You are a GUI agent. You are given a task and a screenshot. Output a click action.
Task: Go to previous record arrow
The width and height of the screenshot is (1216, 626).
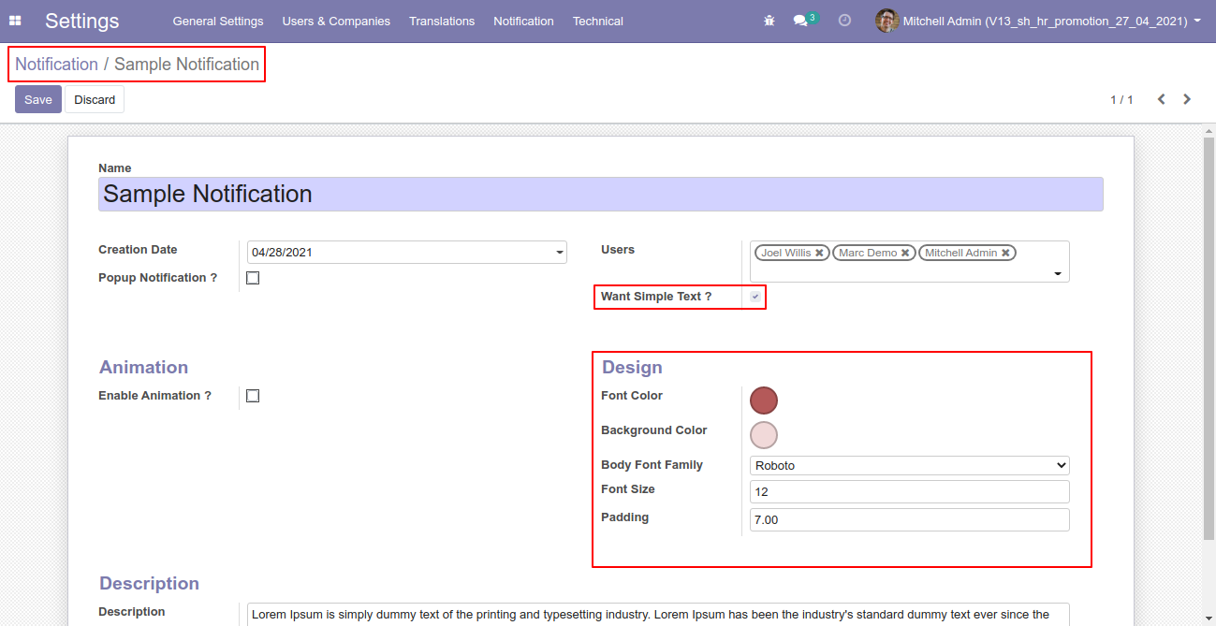point(1161,99)
